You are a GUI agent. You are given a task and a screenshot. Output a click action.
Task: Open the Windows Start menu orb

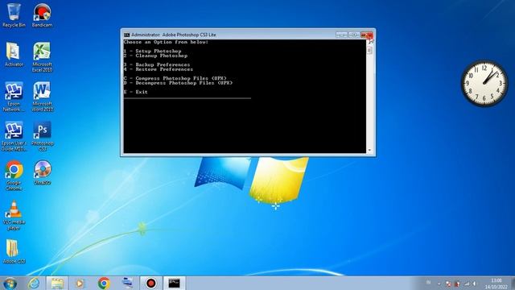coord(10,284)
